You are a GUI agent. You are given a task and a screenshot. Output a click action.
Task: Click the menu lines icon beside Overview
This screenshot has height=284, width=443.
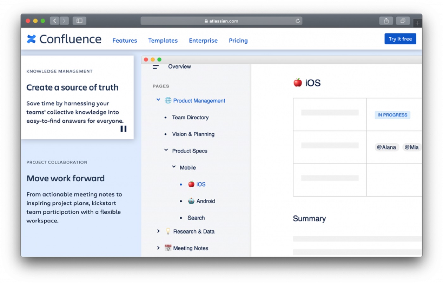tap(156, 67)
